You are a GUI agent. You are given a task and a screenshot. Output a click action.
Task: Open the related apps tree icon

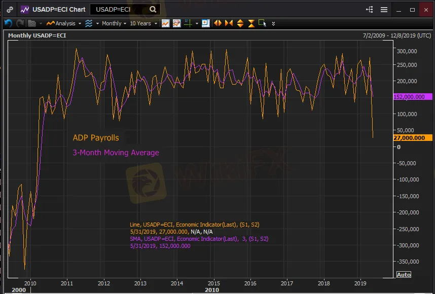coord(369,10)
